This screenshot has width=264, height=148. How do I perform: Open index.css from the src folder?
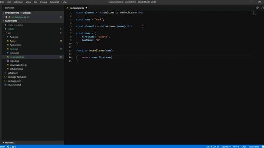[33, 53]
